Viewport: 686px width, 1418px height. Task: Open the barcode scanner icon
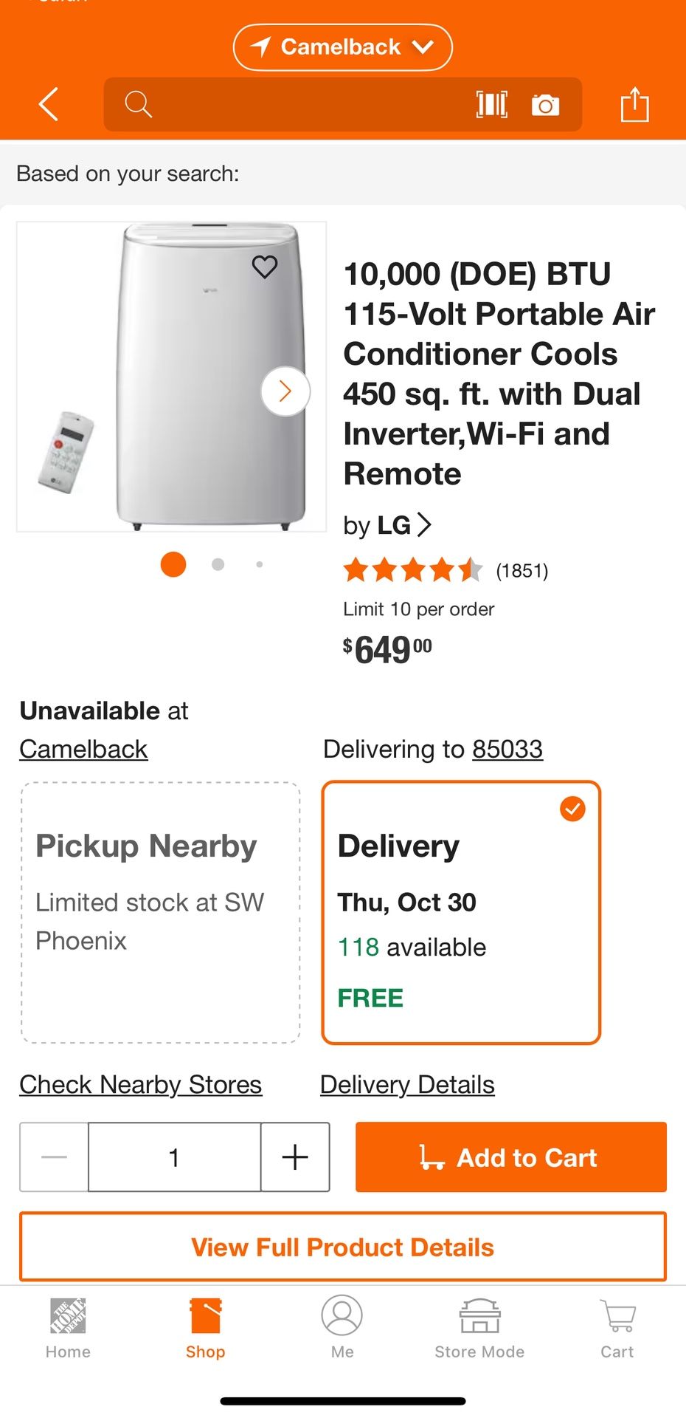click(x=491, y=104)
